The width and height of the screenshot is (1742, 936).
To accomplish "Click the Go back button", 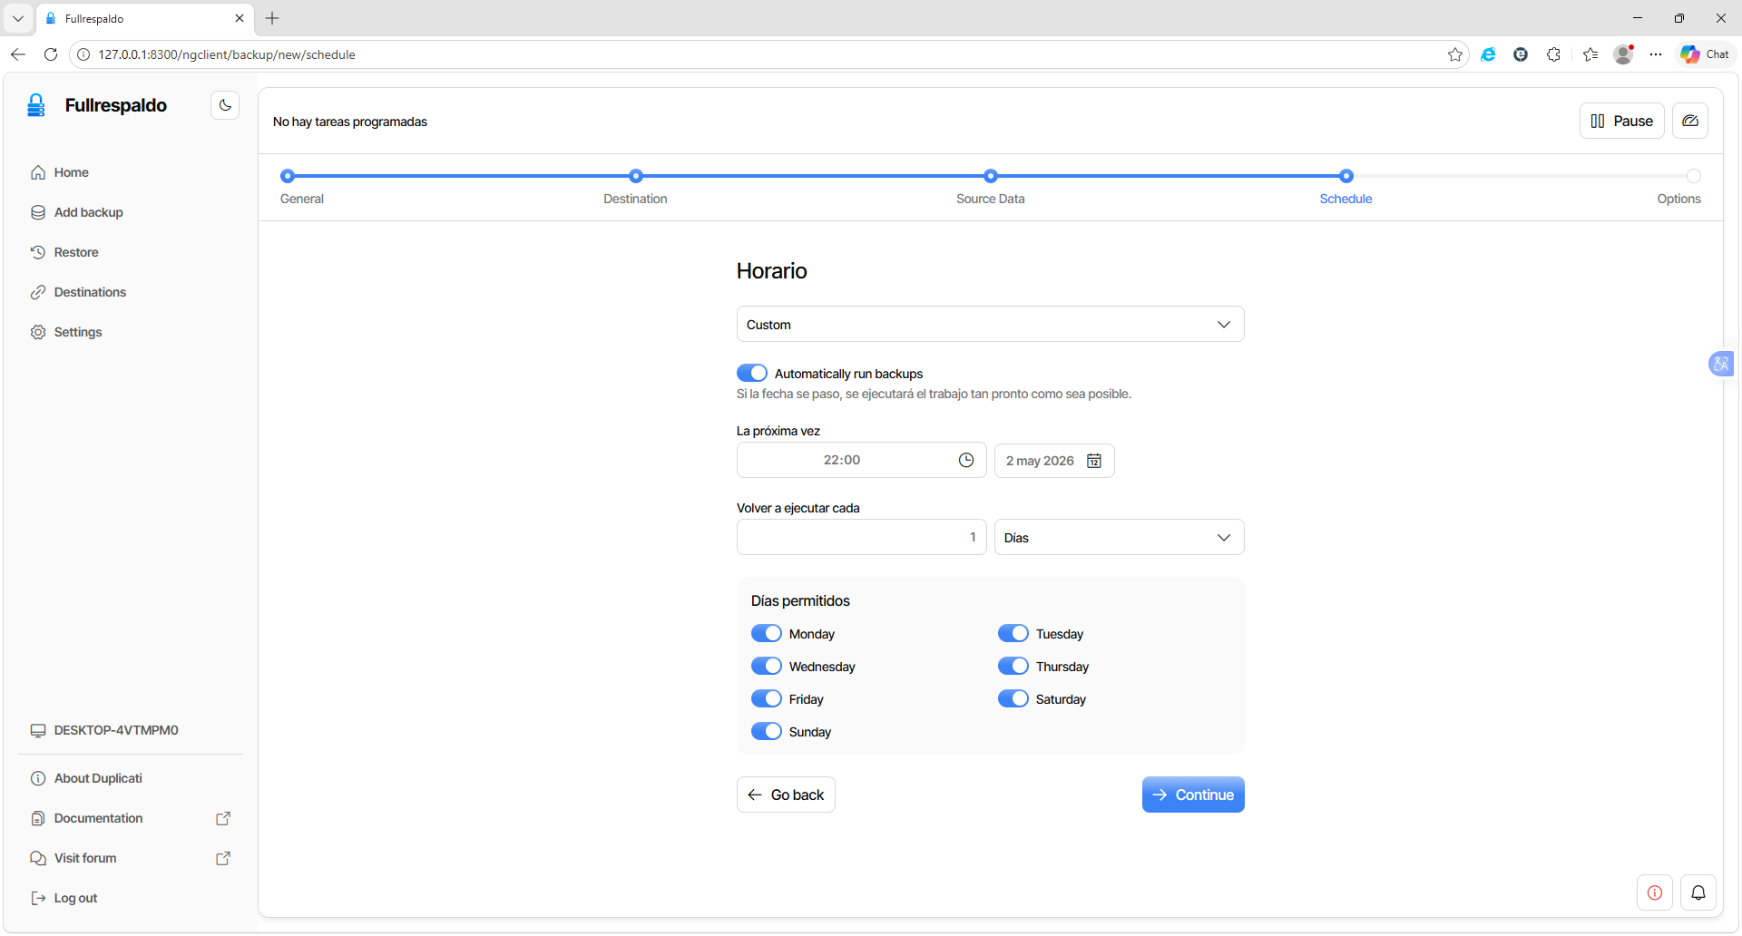I will pyautogui.click(x=786, y=795).
